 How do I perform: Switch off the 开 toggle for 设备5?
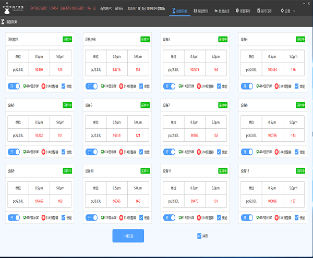[x=14, y=152]
